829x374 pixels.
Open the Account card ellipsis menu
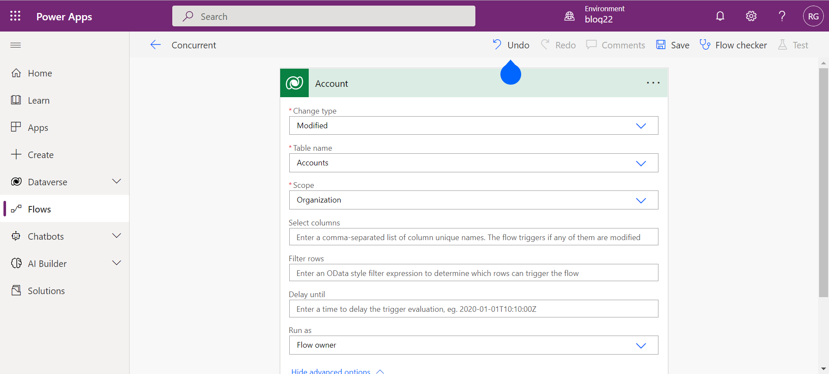(653, 83)
